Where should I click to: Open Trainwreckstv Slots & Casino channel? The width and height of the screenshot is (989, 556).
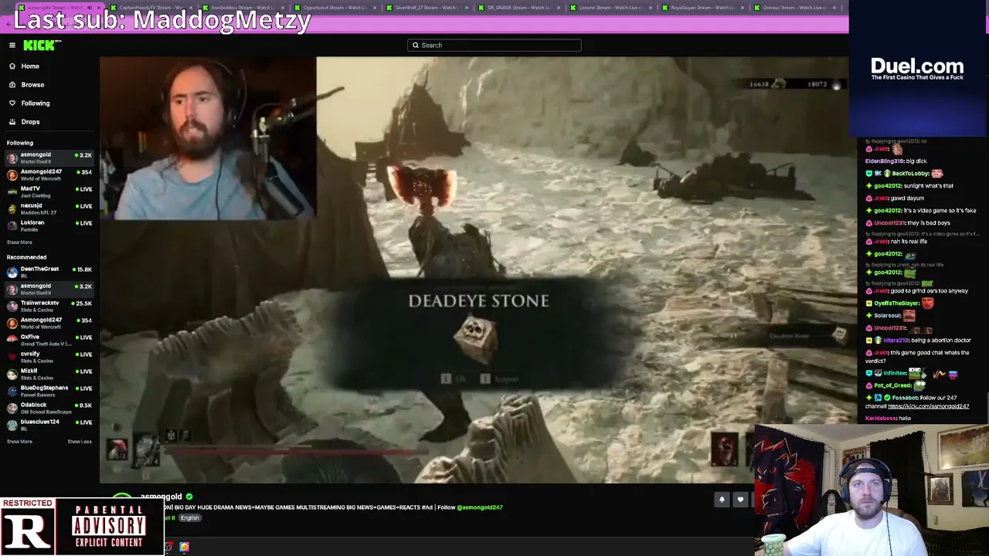[x=49, y=307]
